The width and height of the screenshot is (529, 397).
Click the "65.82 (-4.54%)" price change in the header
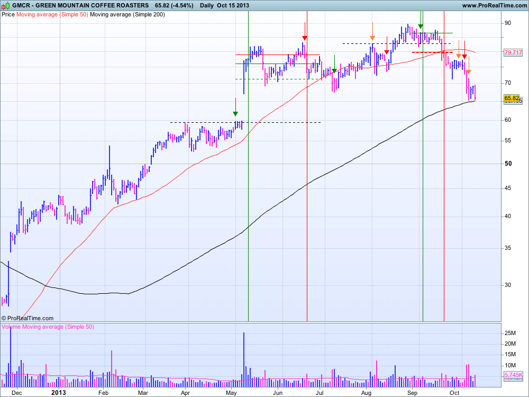[174, 5]
